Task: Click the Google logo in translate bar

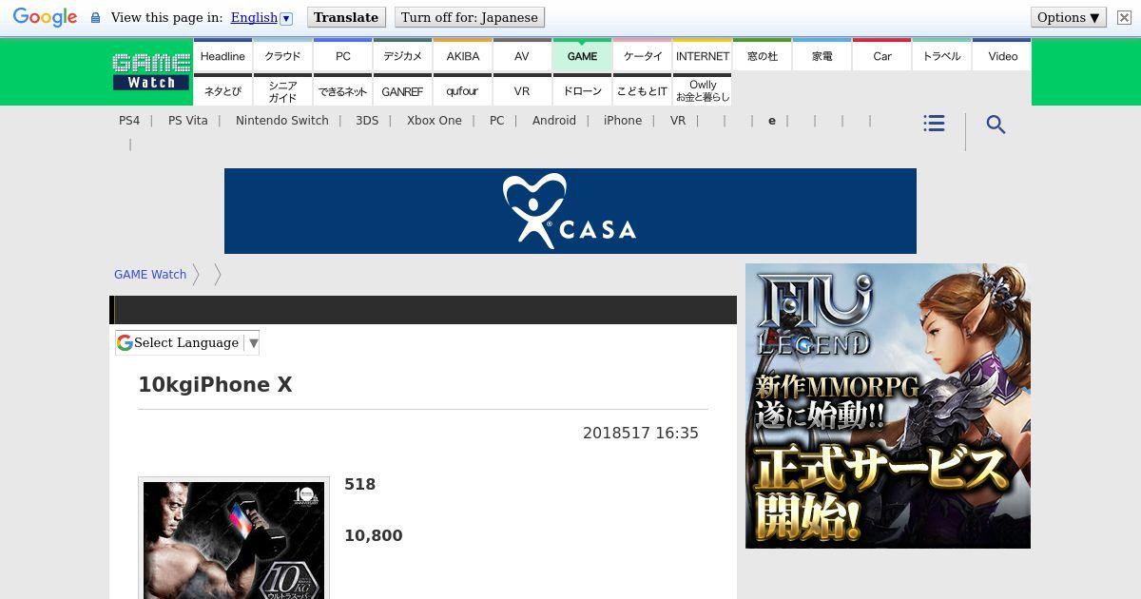Action: pyautogui.click(x=45, y=17)
